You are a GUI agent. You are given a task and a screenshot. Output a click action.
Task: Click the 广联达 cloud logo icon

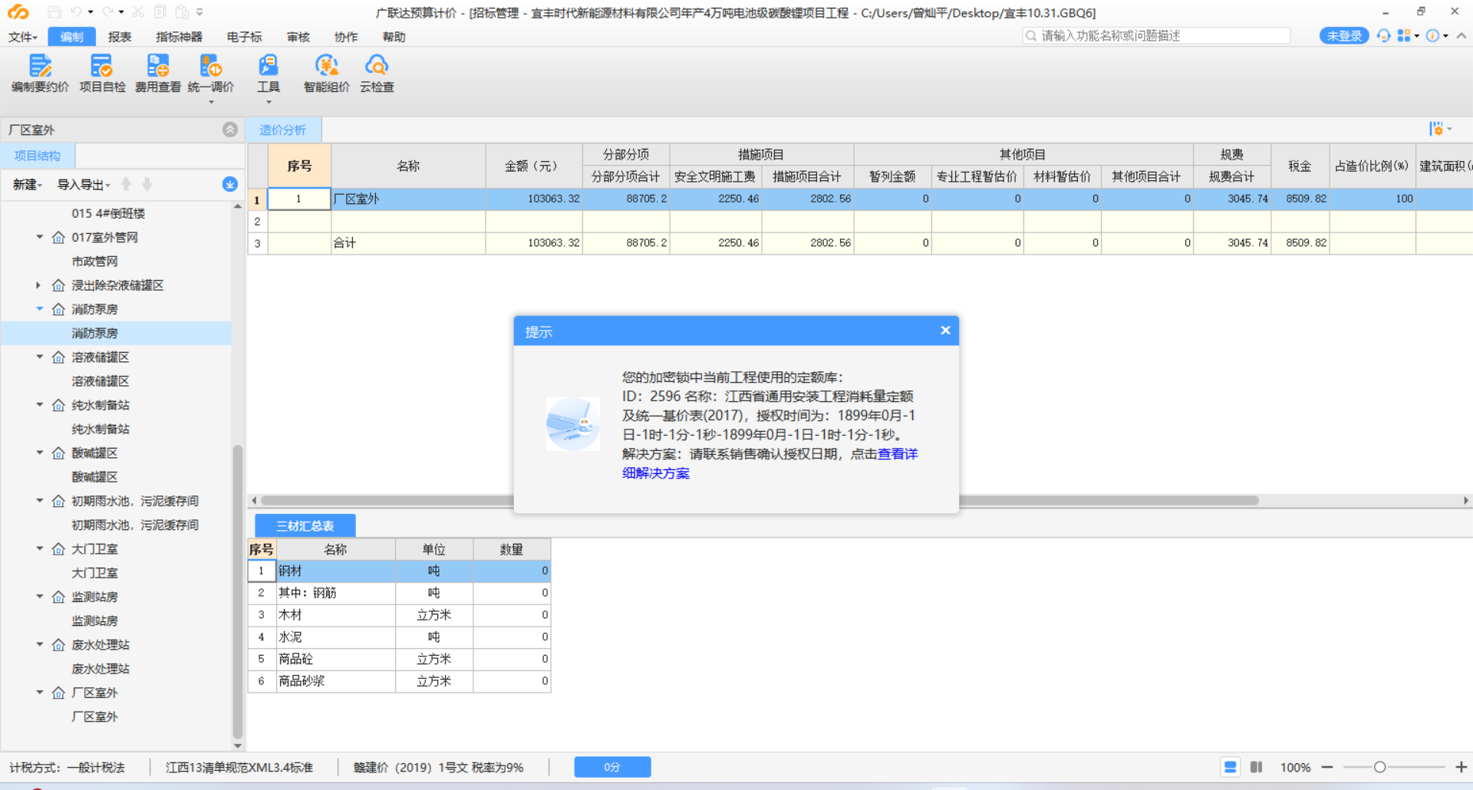tap(18, 12)
